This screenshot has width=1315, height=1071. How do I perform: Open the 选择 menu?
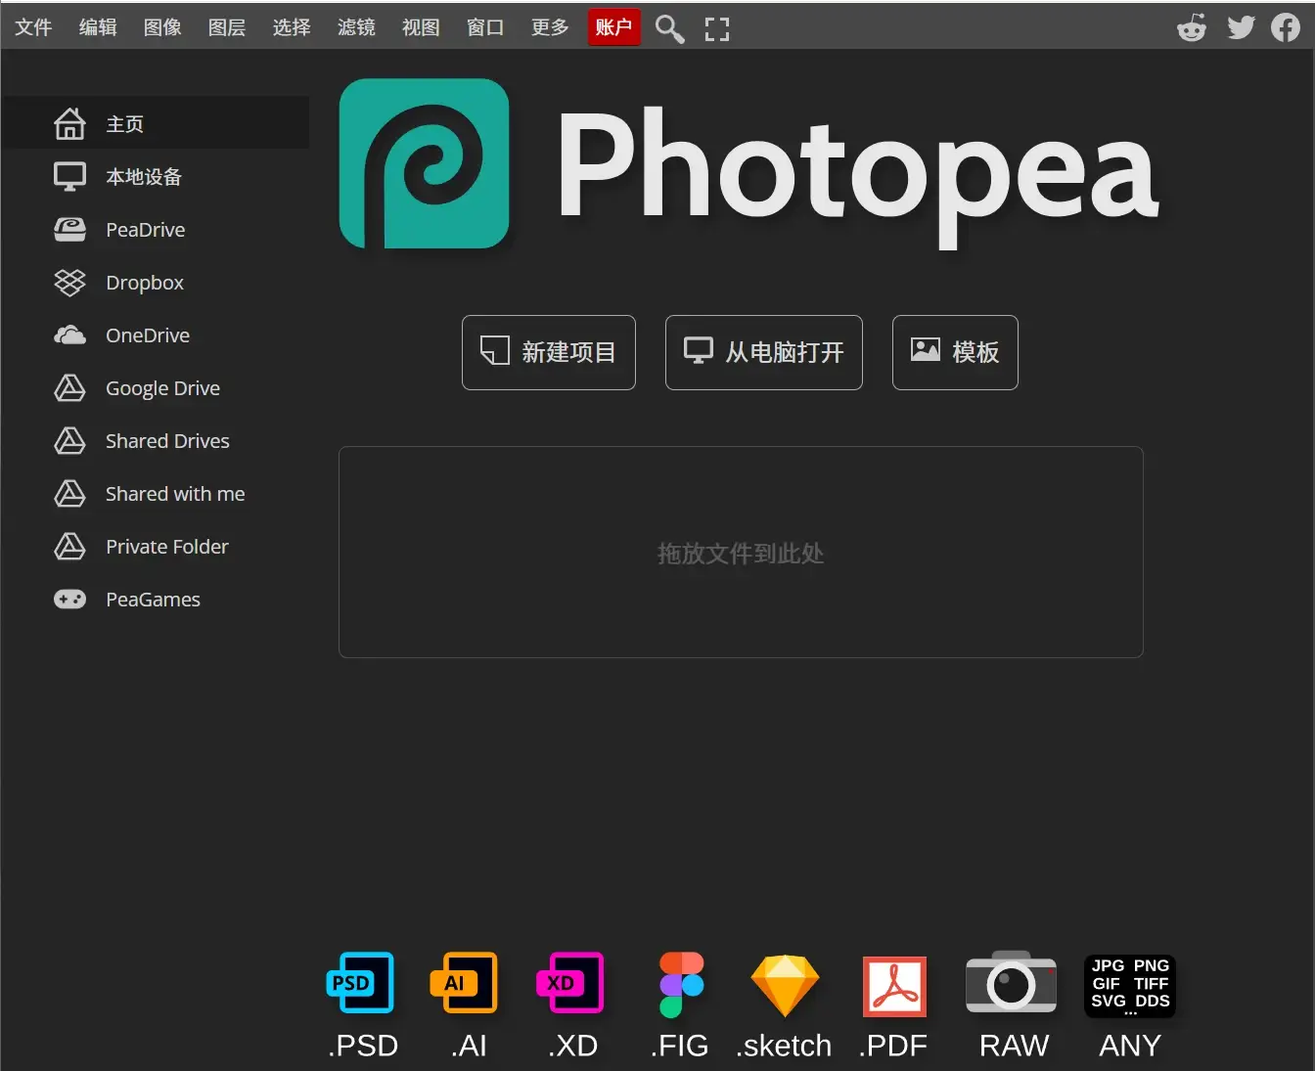[x=292, y=27]
